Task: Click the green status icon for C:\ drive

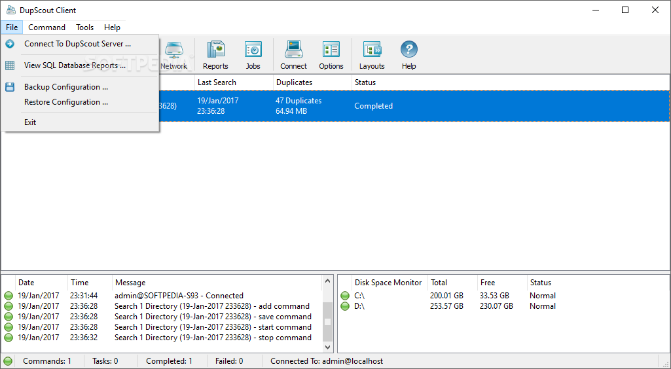Action: coord(345,296)
